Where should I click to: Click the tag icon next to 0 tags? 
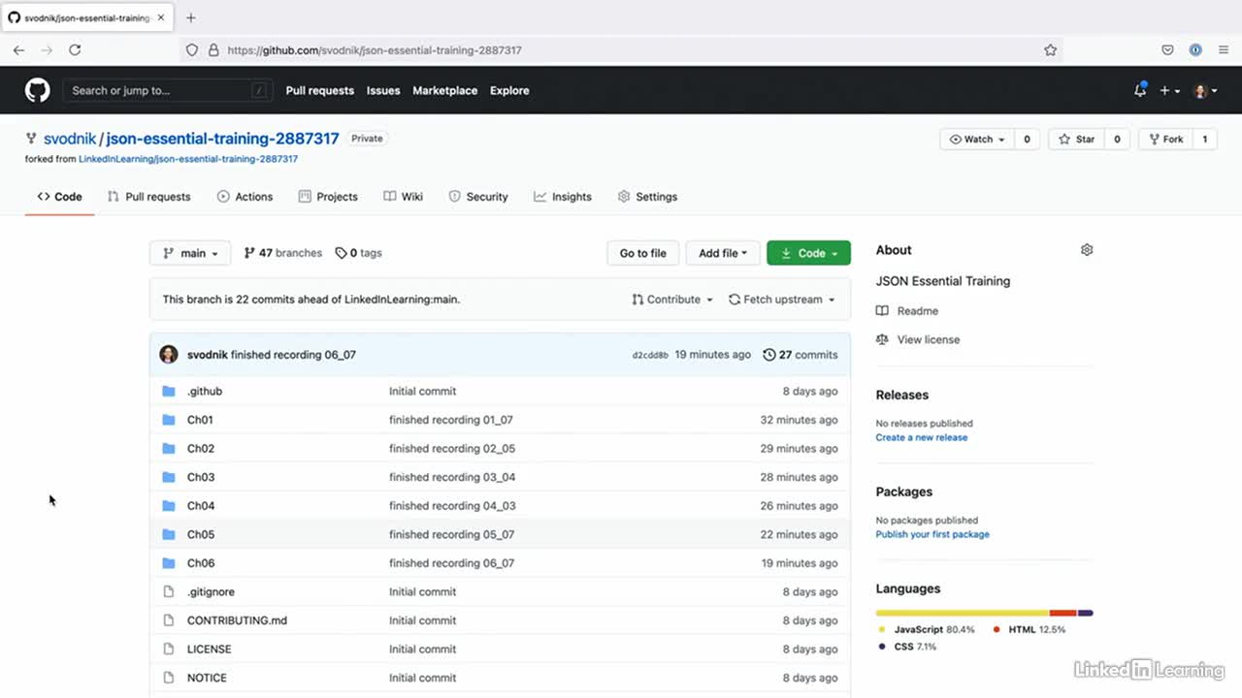pos(341,253)
